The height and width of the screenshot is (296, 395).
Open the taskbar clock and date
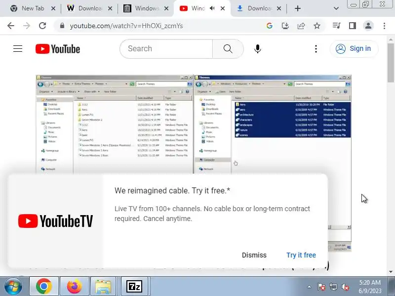point(370,287)
